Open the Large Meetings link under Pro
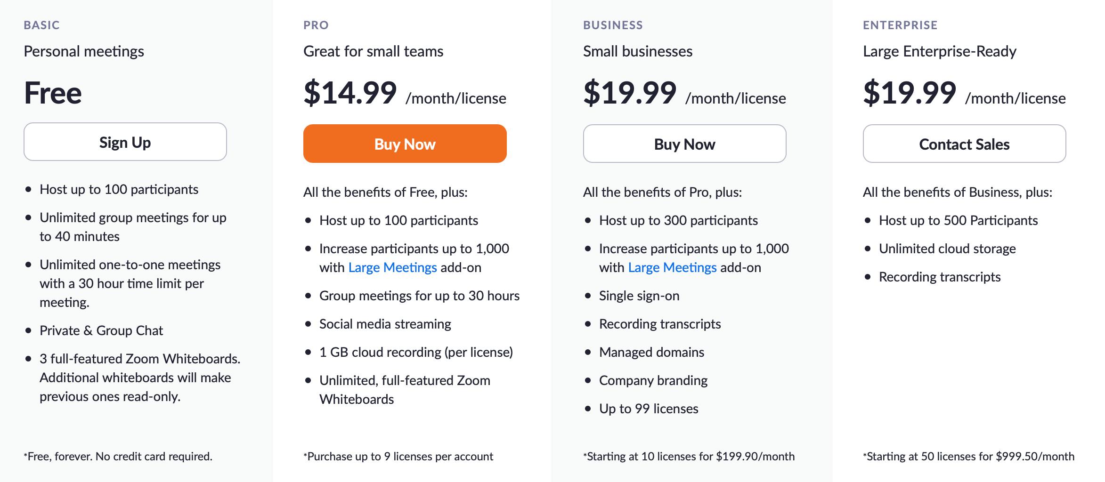The height and width of the screenshot is (482, 1105). coord(392,267)
